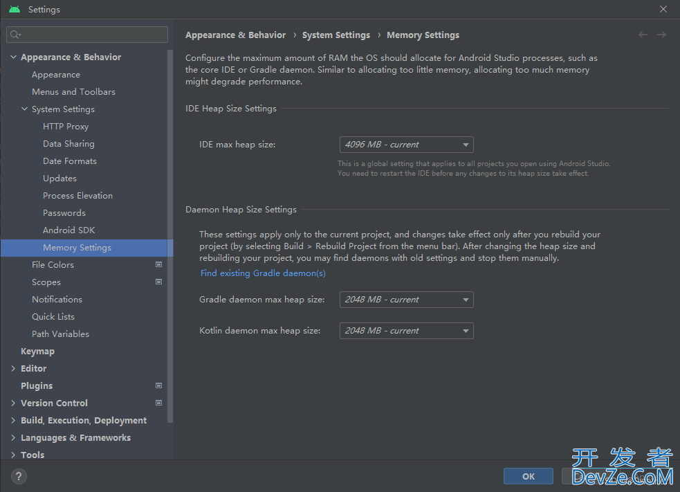
Task: Expand the Tools section
Action: pos(13,455)
